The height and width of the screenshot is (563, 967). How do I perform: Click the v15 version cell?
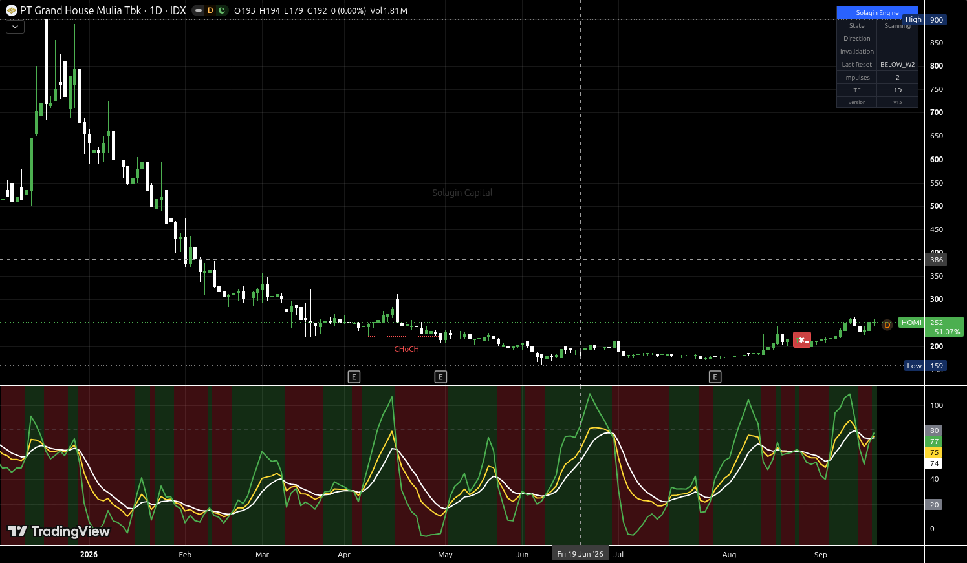tap(897, 102)
